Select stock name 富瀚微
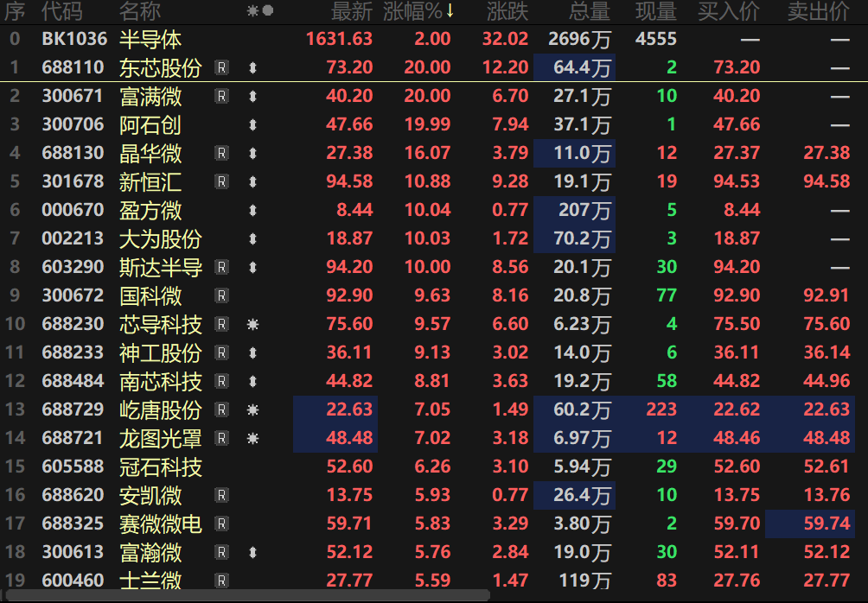 (x=150, y=552)
